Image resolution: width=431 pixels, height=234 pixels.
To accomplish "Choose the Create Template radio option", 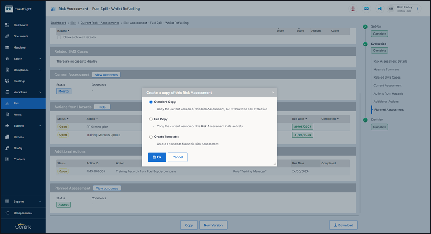I will click(x=151, y=137).
